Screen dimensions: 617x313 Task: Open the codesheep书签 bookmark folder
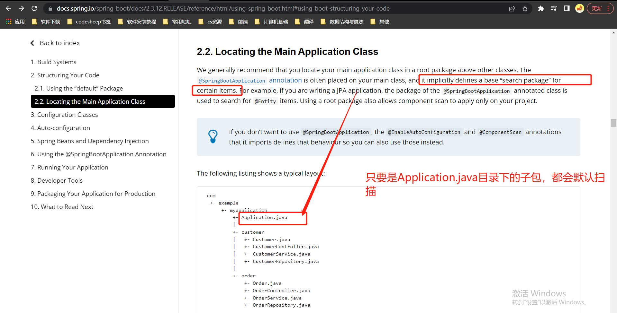(x=89, y=22)
